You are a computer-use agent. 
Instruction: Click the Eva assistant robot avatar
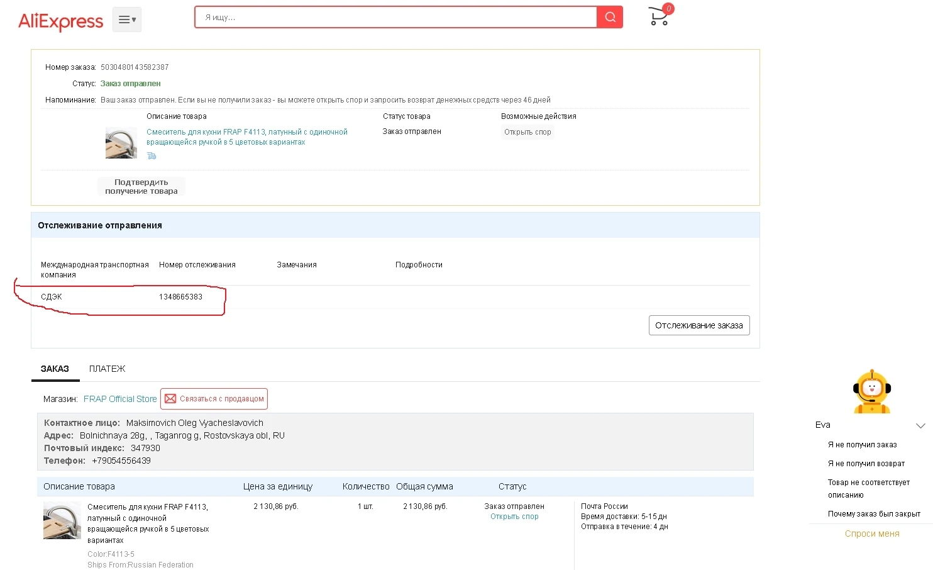[x=872, y=391]
